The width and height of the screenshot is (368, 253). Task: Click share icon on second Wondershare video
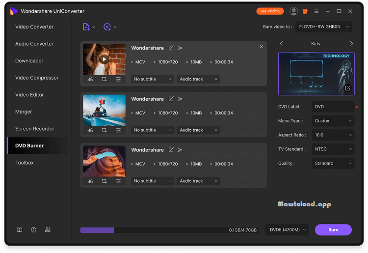coord(180,99)
